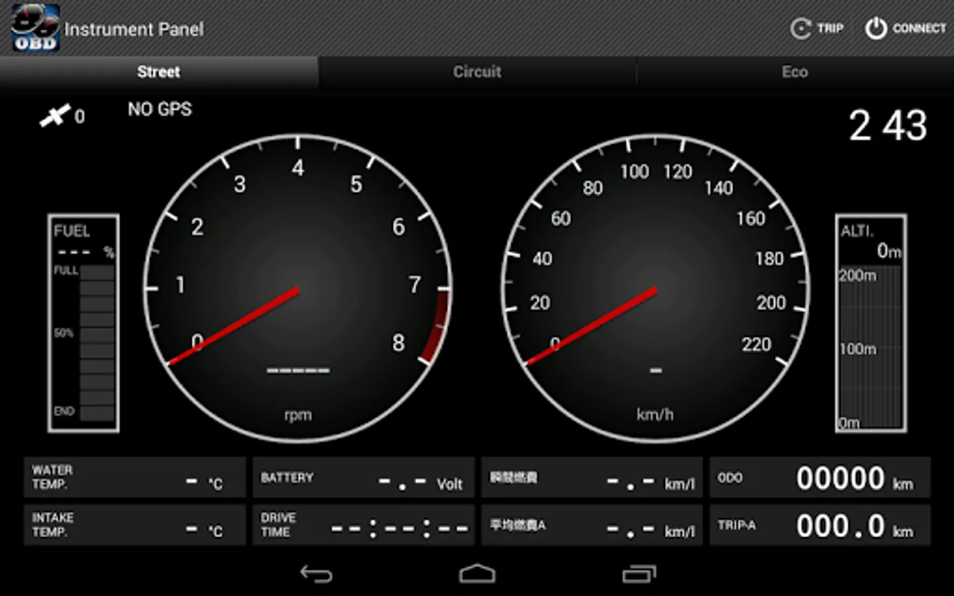The image size is (954, 596).
Task: Open the Android recent apps icon
Action: point(639,573)
